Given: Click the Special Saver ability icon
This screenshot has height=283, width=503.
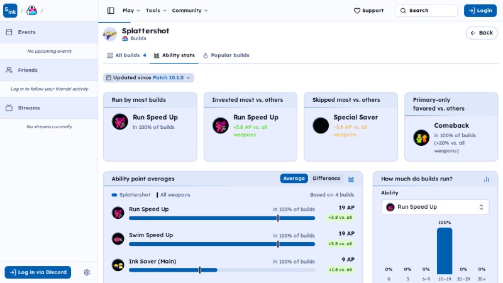Looking at the screenshot, I should click(x=321, y=125).
